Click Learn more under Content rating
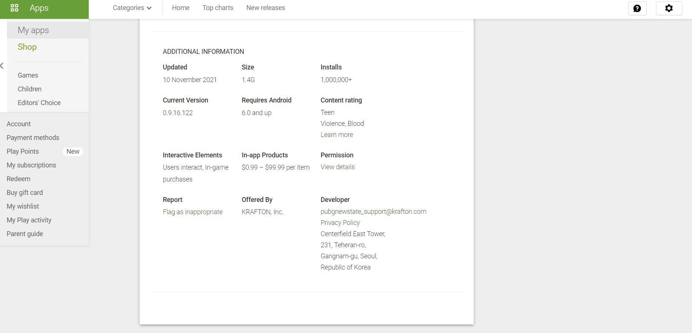Image resolution: width=692 pixels, height=333 pixels. point(337,135)
